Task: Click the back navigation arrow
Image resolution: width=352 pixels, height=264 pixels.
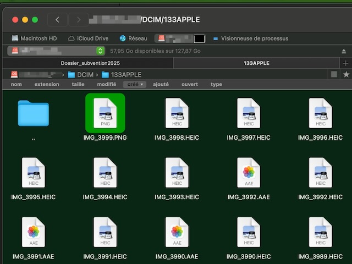Action: point(57,20)
